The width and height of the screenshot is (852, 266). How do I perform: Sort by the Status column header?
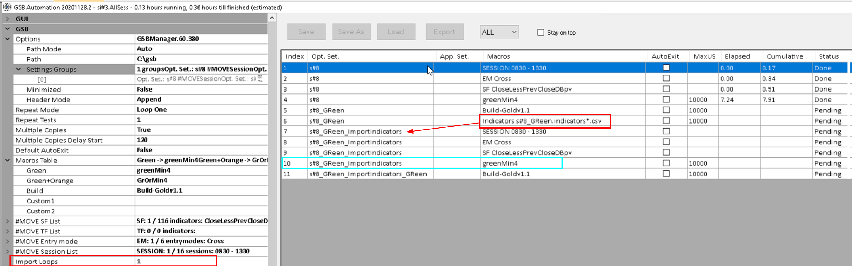pos(829,56)
